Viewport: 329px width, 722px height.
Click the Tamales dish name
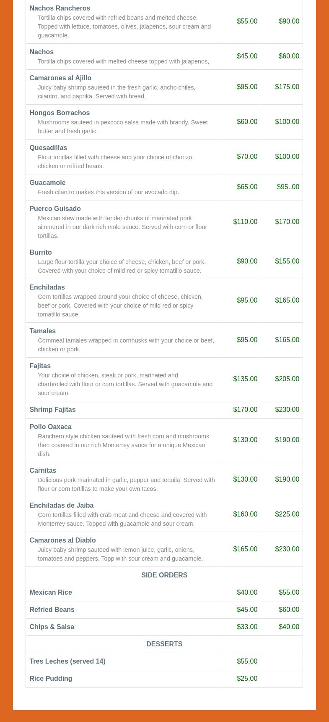pyautogui.click(x=42, y=331)
